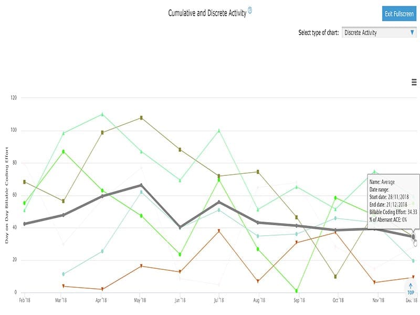Select the orange triangle marker at Sep '18
This screenshot has width=420, height=315.
point(297,243)
